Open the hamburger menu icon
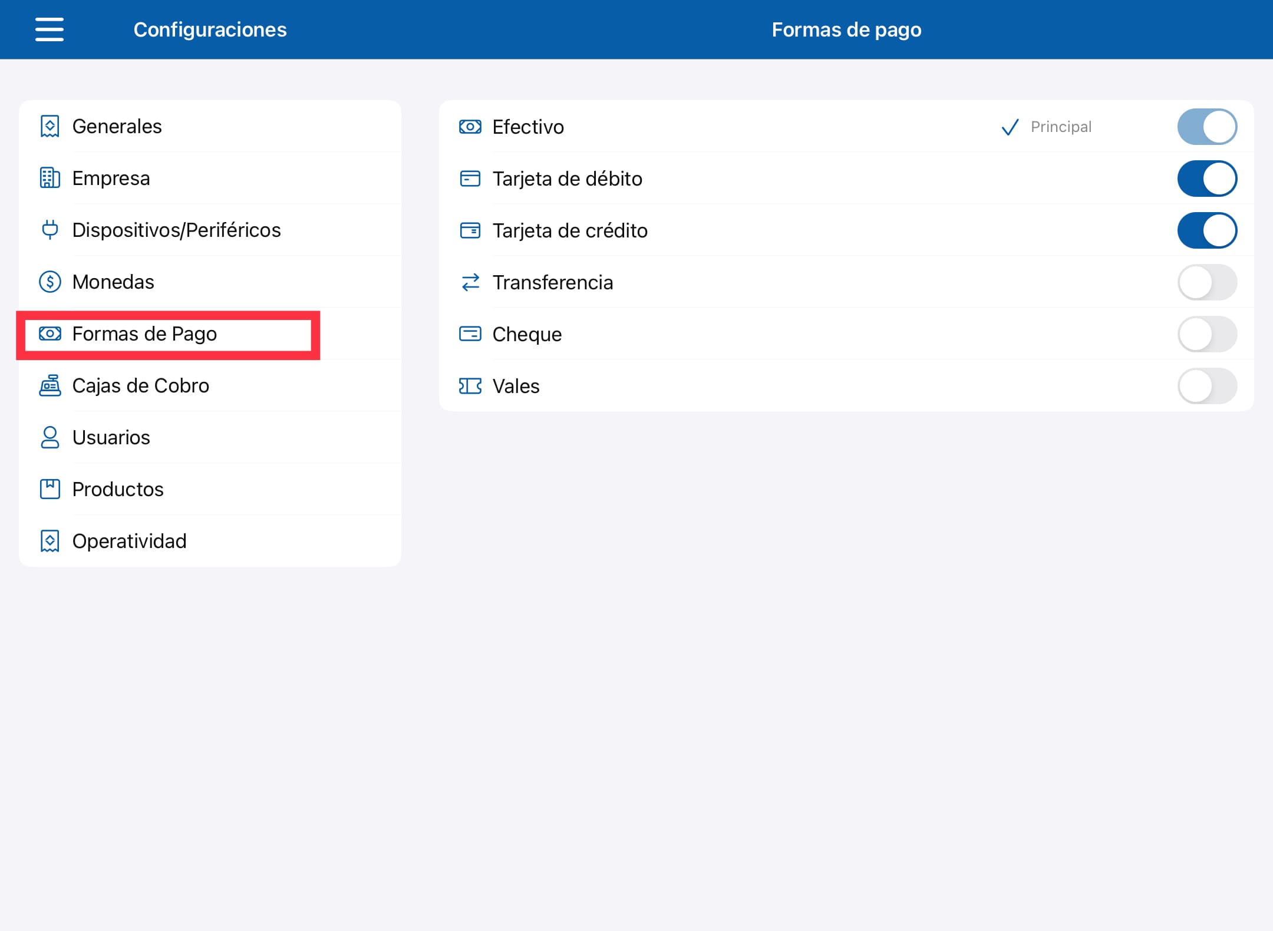Screen dimensions: 1273x931 pos(50,29)
